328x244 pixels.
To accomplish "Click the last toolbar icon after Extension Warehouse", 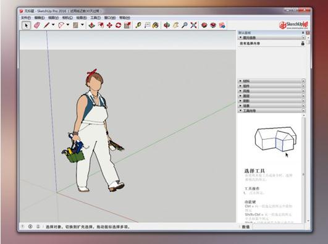I will [222, 25].
